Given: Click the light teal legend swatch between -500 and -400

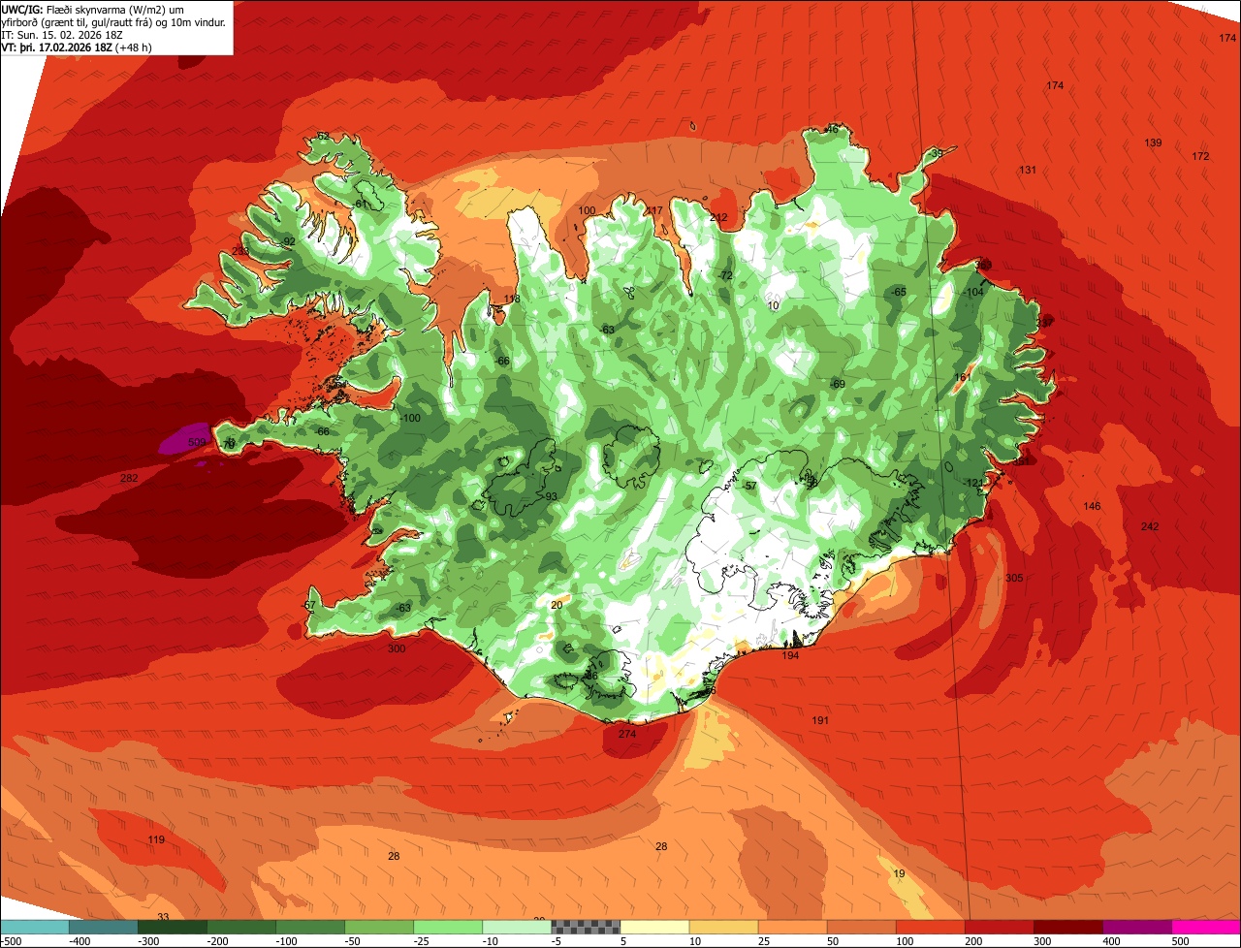Looking at the screenshot, I should tap(34, 927).
